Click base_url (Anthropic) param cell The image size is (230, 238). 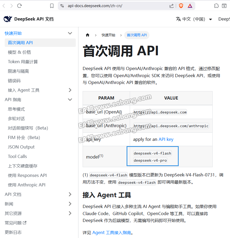(x=106, y=126)
